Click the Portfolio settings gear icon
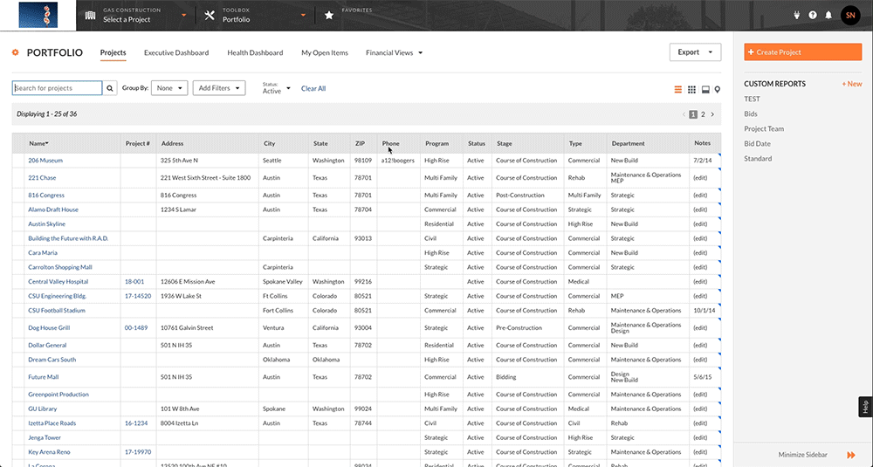Screen dimensions: 873x467 [x=16, y=52]
